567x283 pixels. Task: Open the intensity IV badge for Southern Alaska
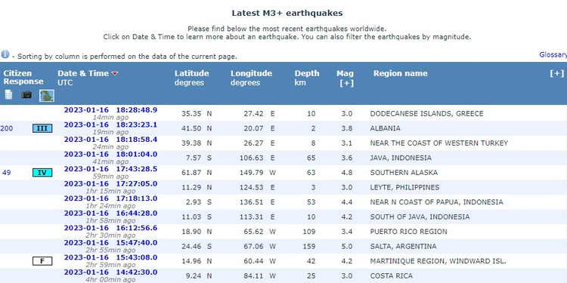42,173
